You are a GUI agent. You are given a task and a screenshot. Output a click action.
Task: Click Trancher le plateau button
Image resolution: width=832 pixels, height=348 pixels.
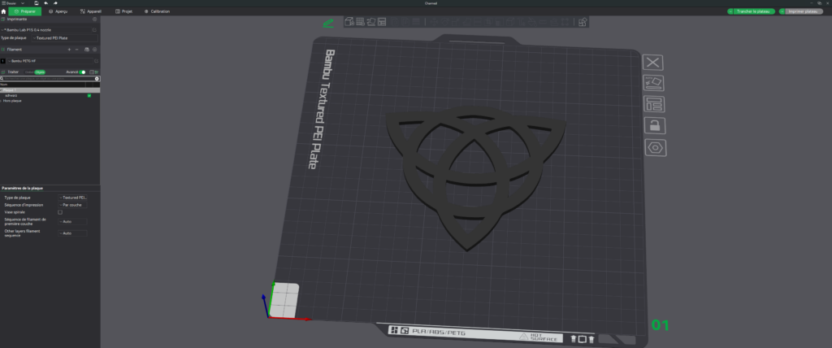pos(754,11)
